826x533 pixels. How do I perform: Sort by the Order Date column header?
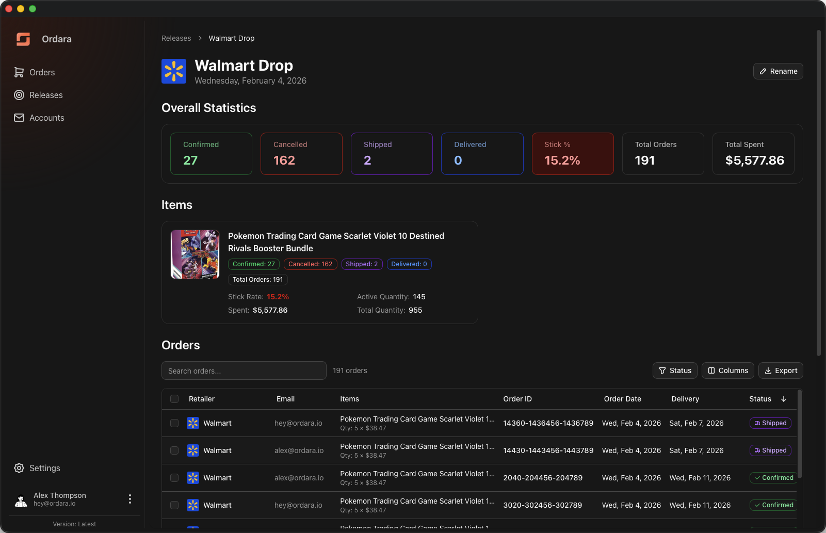pos(623,399)
